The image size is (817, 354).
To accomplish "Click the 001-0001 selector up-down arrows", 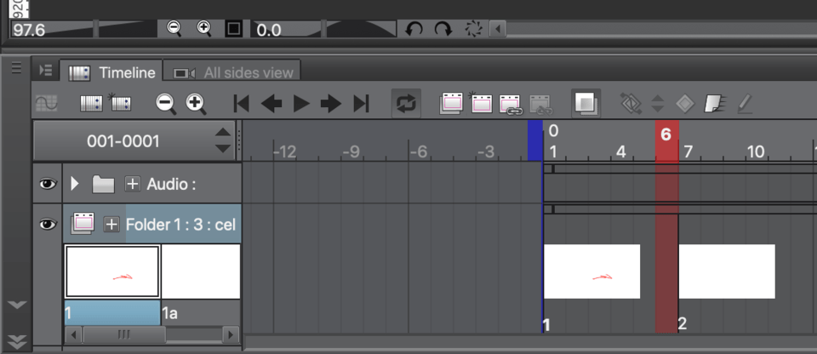I will pyautogui.click(x=223, y=140).
